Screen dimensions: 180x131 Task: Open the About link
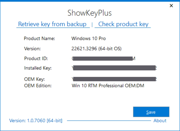pyautogui.click(x=160, y=121)
